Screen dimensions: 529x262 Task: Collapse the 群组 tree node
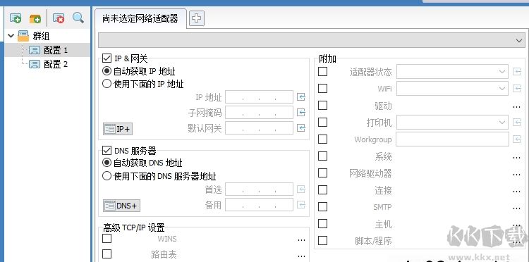coord(11,36)
